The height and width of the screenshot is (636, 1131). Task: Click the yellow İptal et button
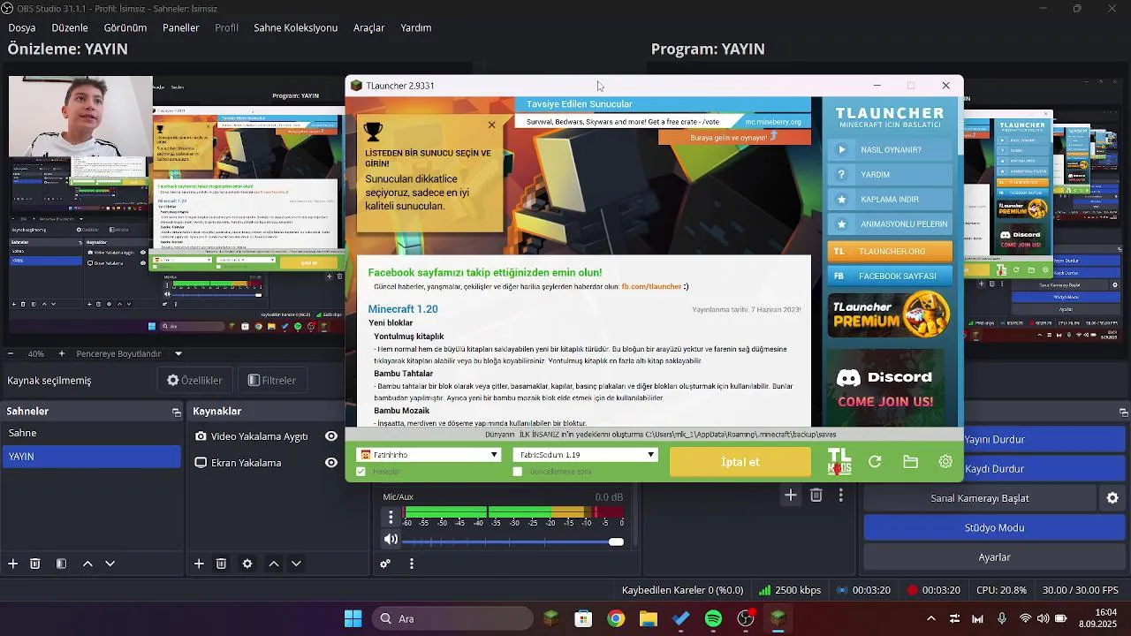[x=740, y=461]
